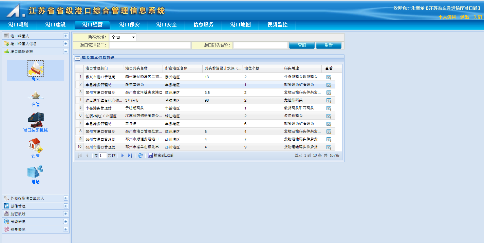
Task: Click the 码头 sailboat icon
Action: (x=35, y=69)
